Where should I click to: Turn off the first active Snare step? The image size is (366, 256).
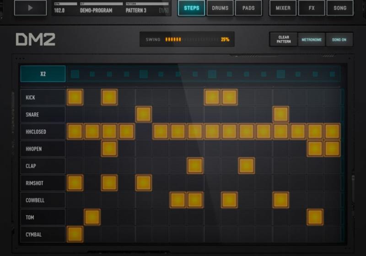[x=144, y=114]
